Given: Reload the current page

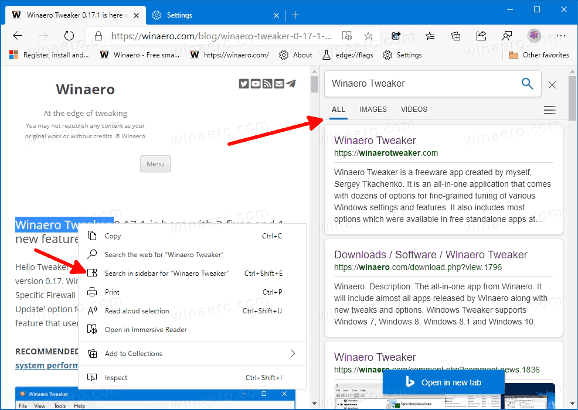Looking at the screenshot, I should 69,36.
